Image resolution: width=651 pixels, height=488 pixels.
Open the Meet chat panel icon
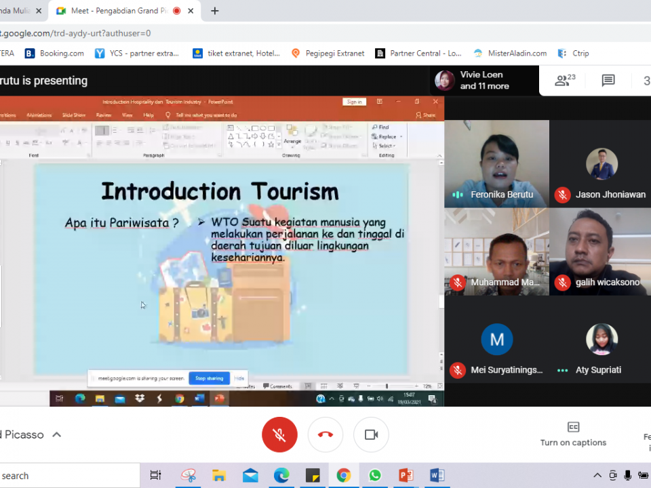tap(608, 80)
